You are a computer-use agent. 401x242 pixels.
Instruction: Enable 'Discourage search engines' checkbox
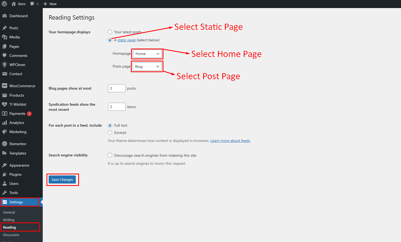[110, 155]
